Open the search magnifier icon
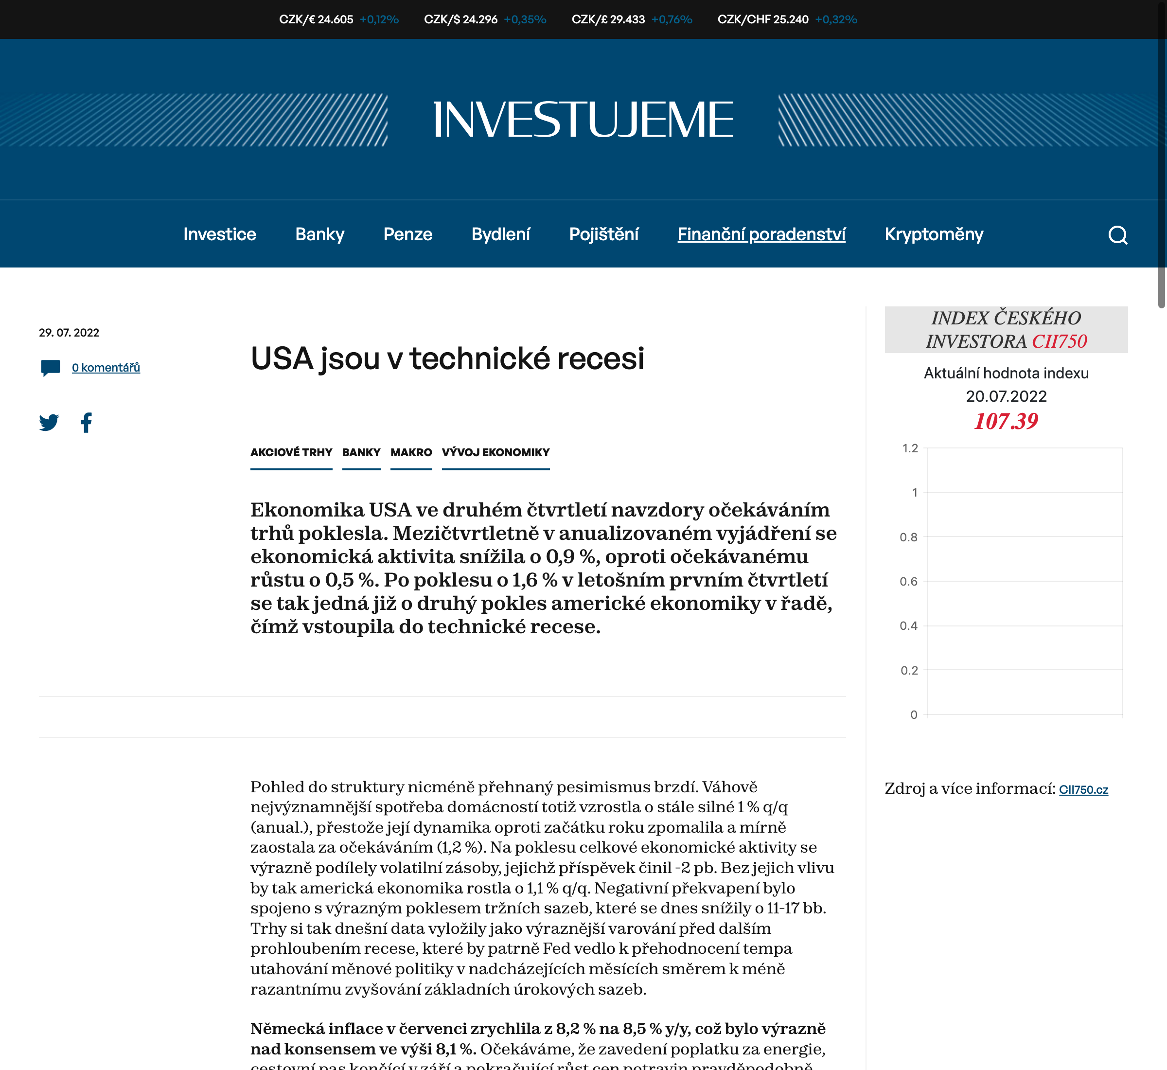Viewport: 1167px width, 1070px height. (x=1118, y=235)
